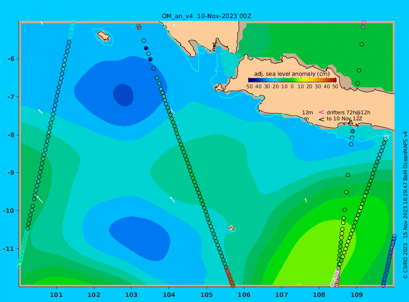Click longitude axis label 103

131,295
